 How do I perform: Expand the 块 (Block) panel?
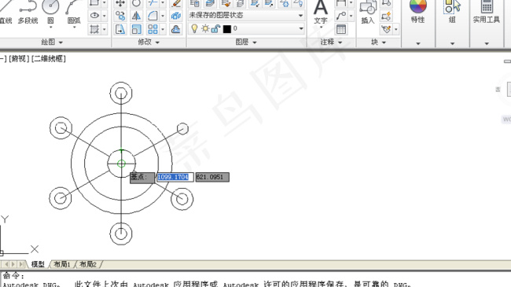pos(378,42)
